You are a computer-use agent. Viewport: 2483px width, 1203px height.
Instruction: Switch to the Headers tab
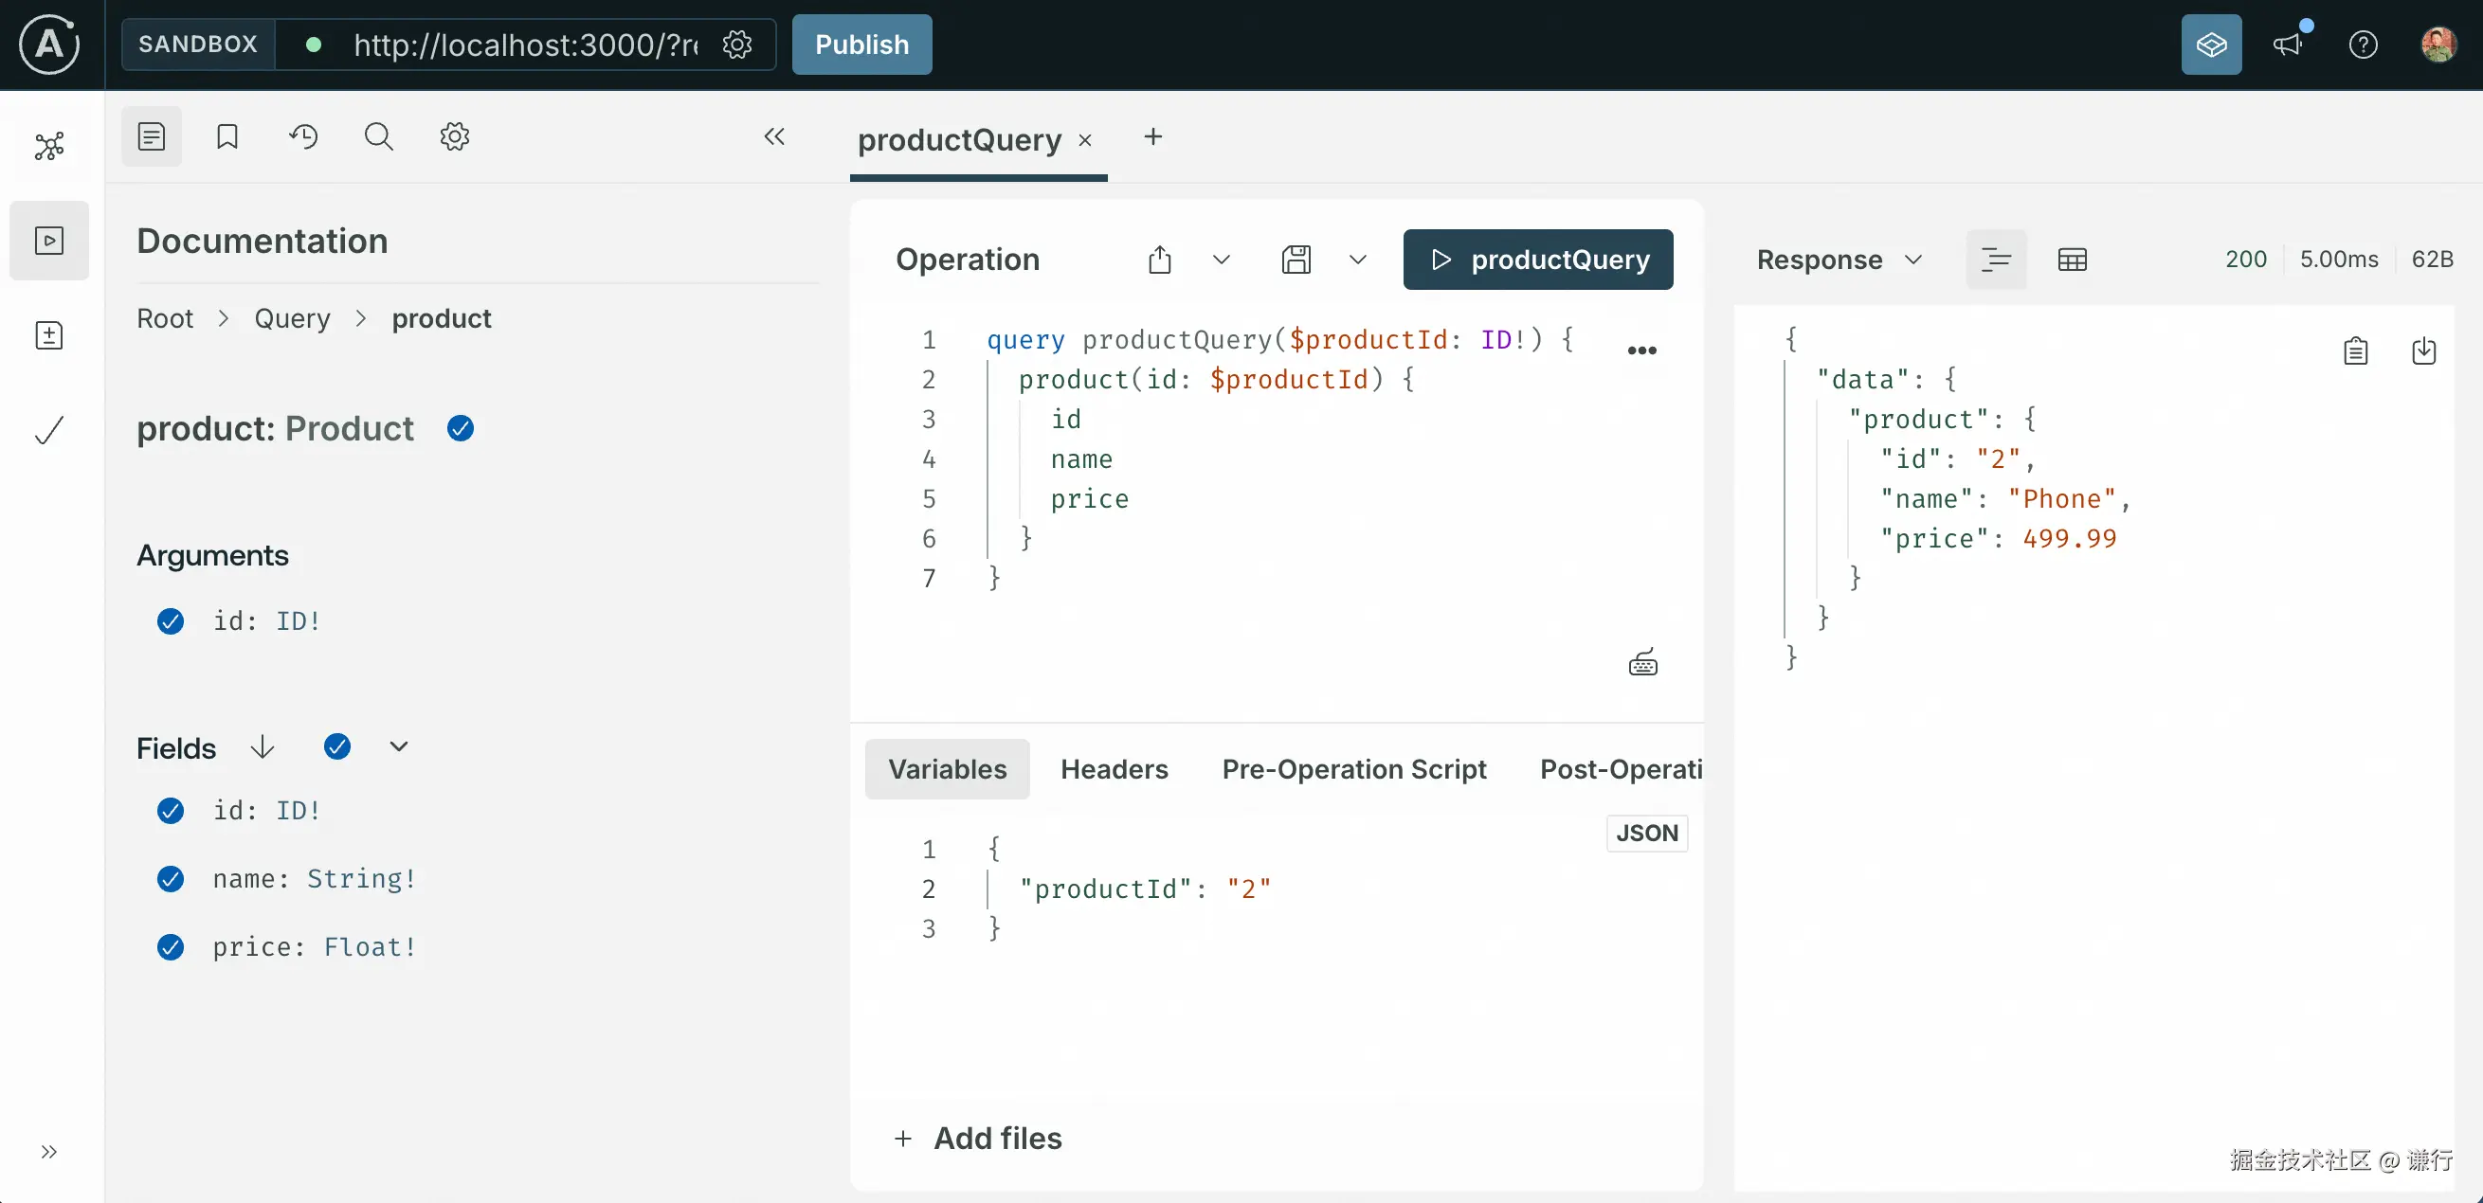(1114, 768)
